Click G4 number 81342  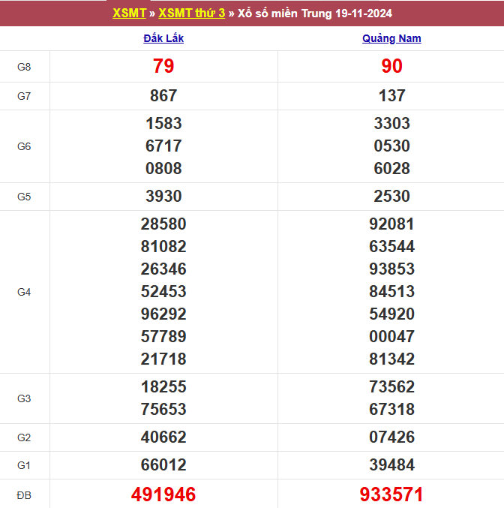point(391,359)
